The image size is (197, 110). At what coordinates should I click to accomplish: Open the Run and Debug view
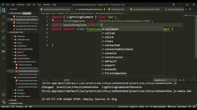click(3, 31)
